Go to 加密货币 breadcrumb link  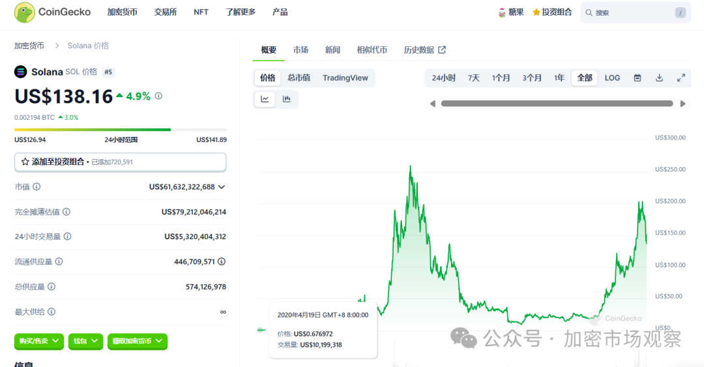(29, 46)
